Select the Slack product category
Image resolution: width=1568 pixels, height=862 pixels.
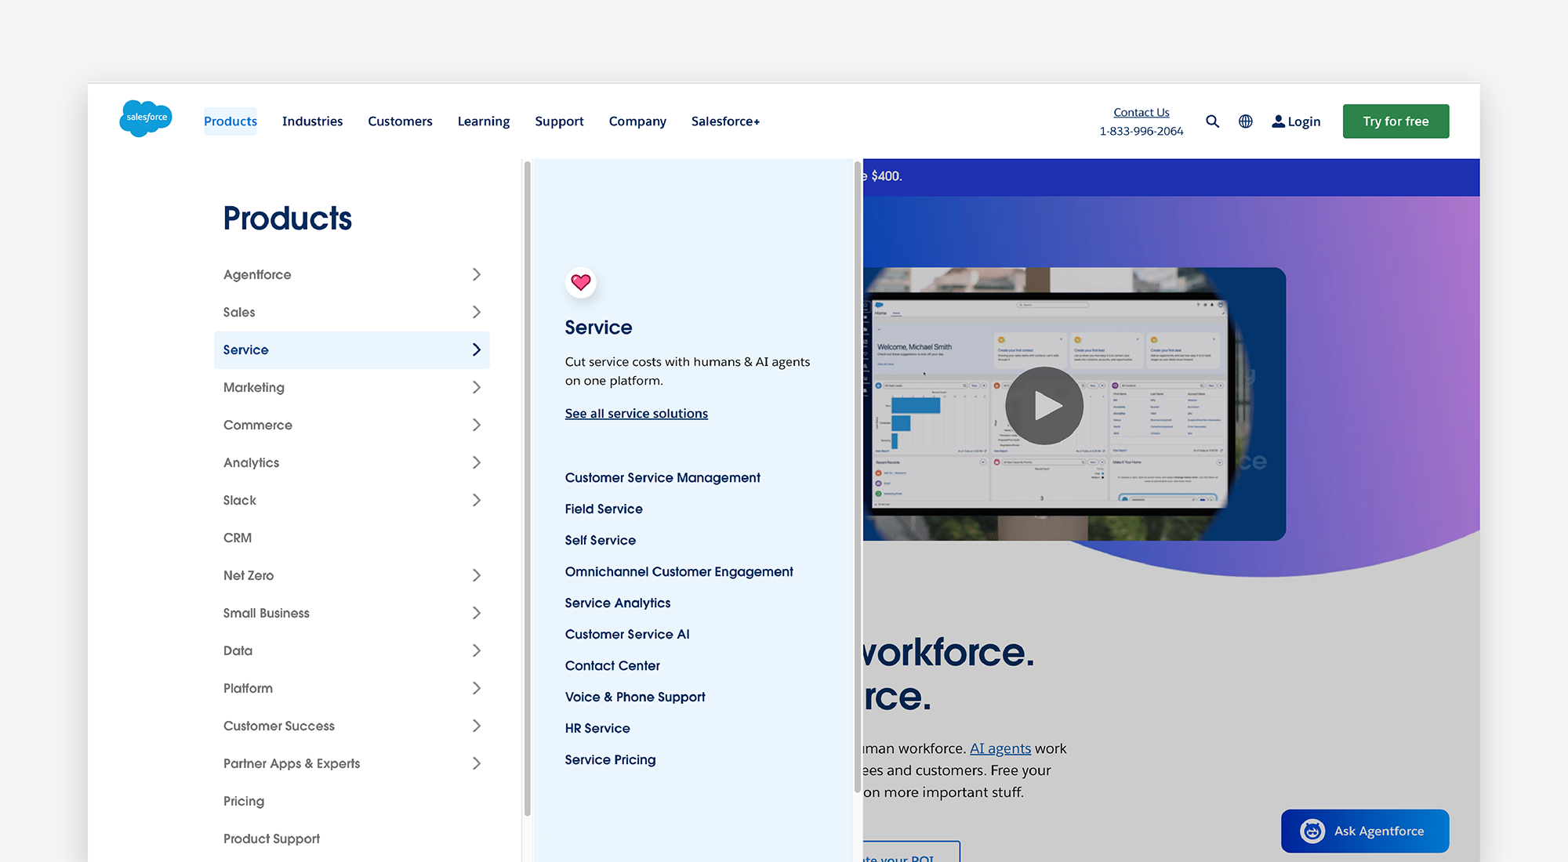point(352,500)
